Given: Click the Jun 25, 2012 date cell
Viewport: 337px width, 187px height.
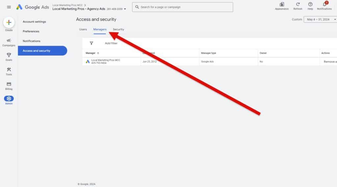Looking at the screenshot, I should click(x=150, y=62).
